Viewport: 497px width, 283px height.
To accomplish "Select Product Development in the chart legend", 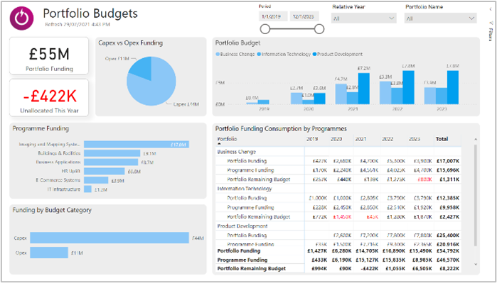I will [x=337, y=55].
